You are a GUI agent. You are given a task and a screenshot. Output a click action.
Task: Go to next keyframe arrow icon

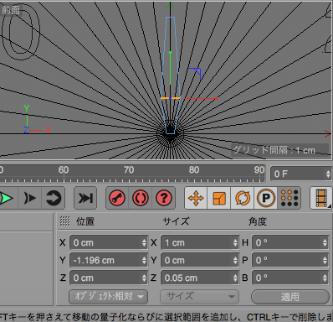point(30,198)
